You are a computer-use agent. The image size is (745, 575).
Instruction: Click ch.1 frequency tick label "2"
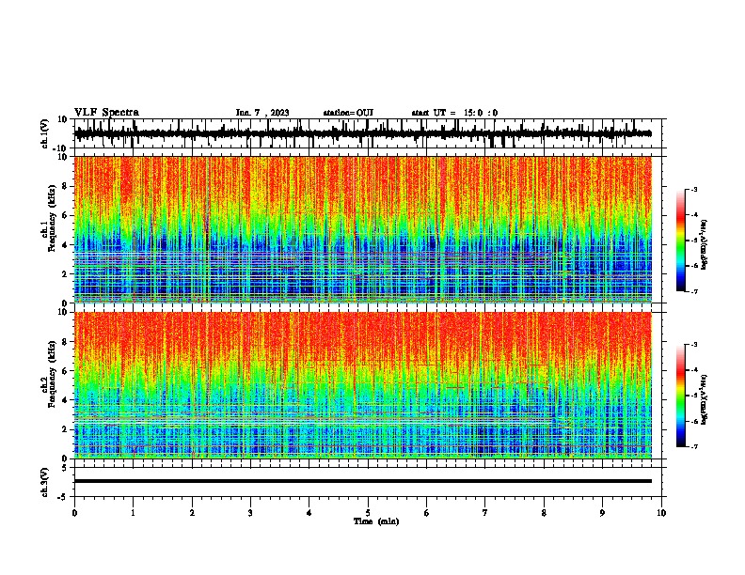[65, 273]
